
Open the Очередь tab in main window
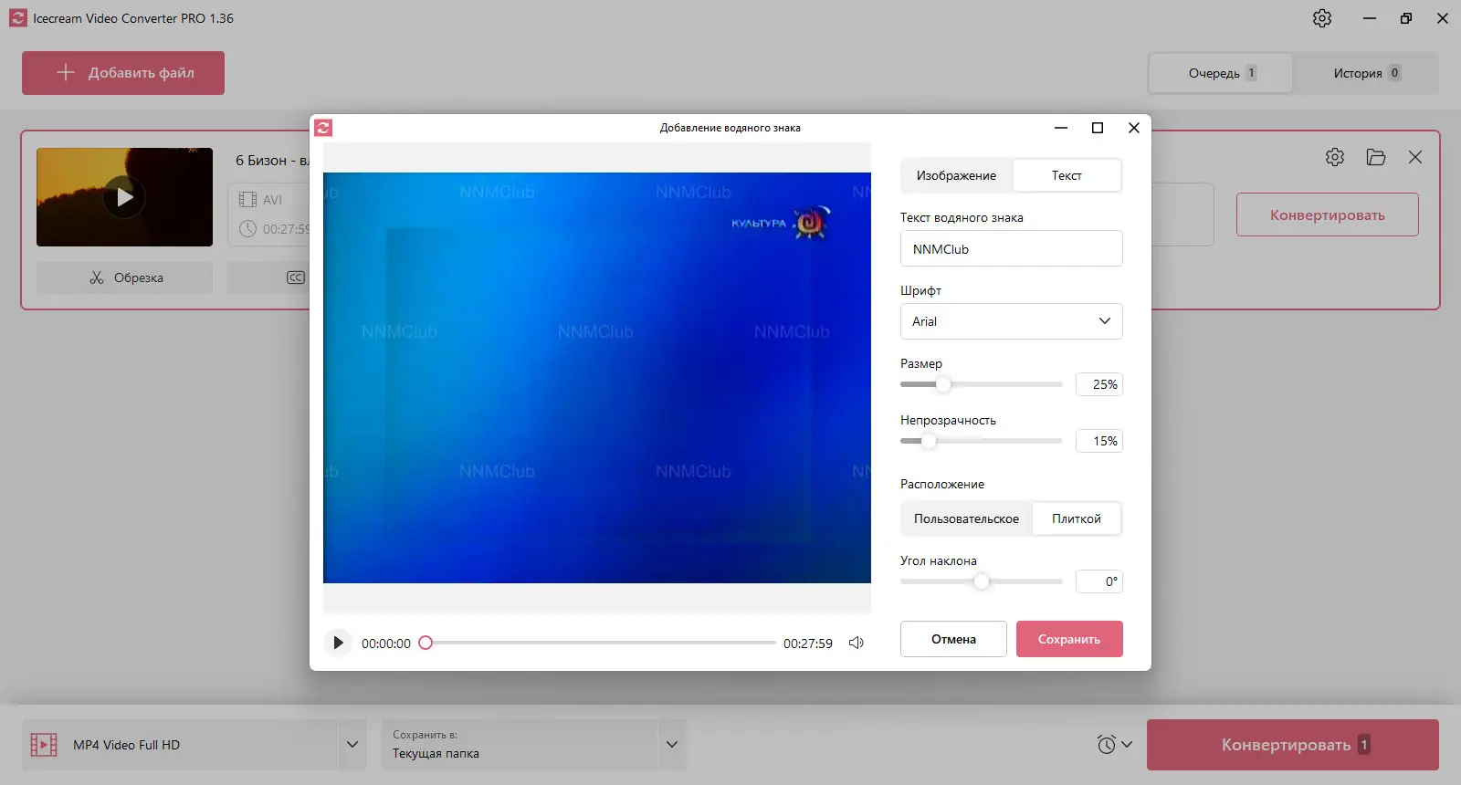coord(1221,73)
